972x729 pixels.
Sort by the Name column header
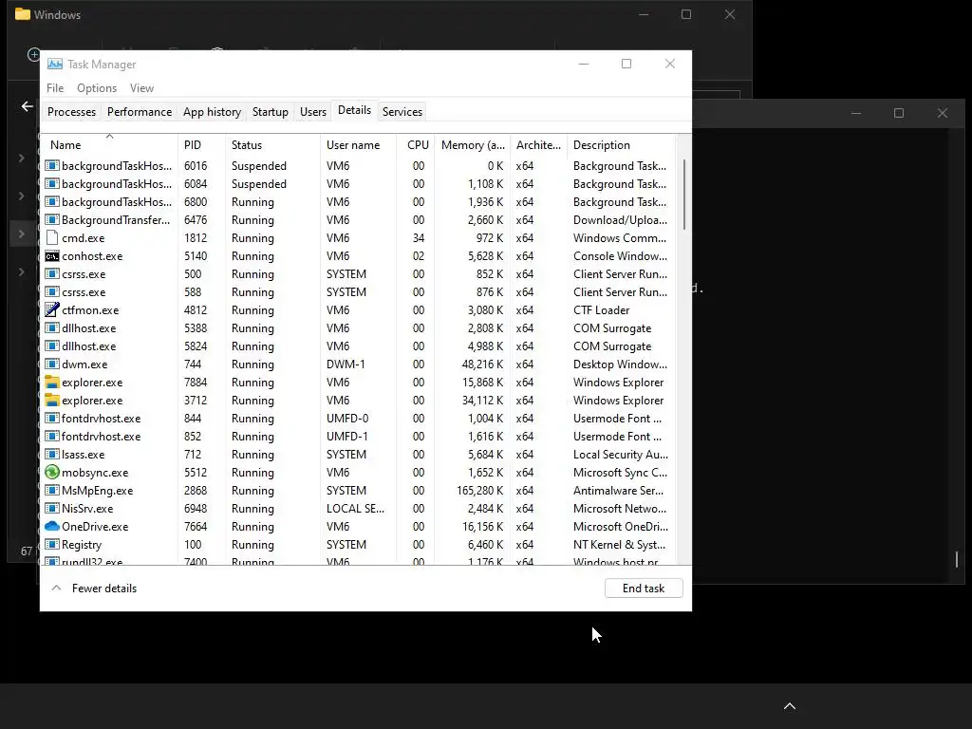pyautogui.click(x=109, y=145)
